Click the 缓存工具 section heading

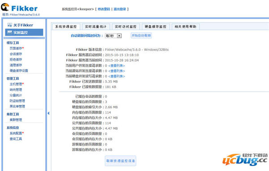coord(13,43)
